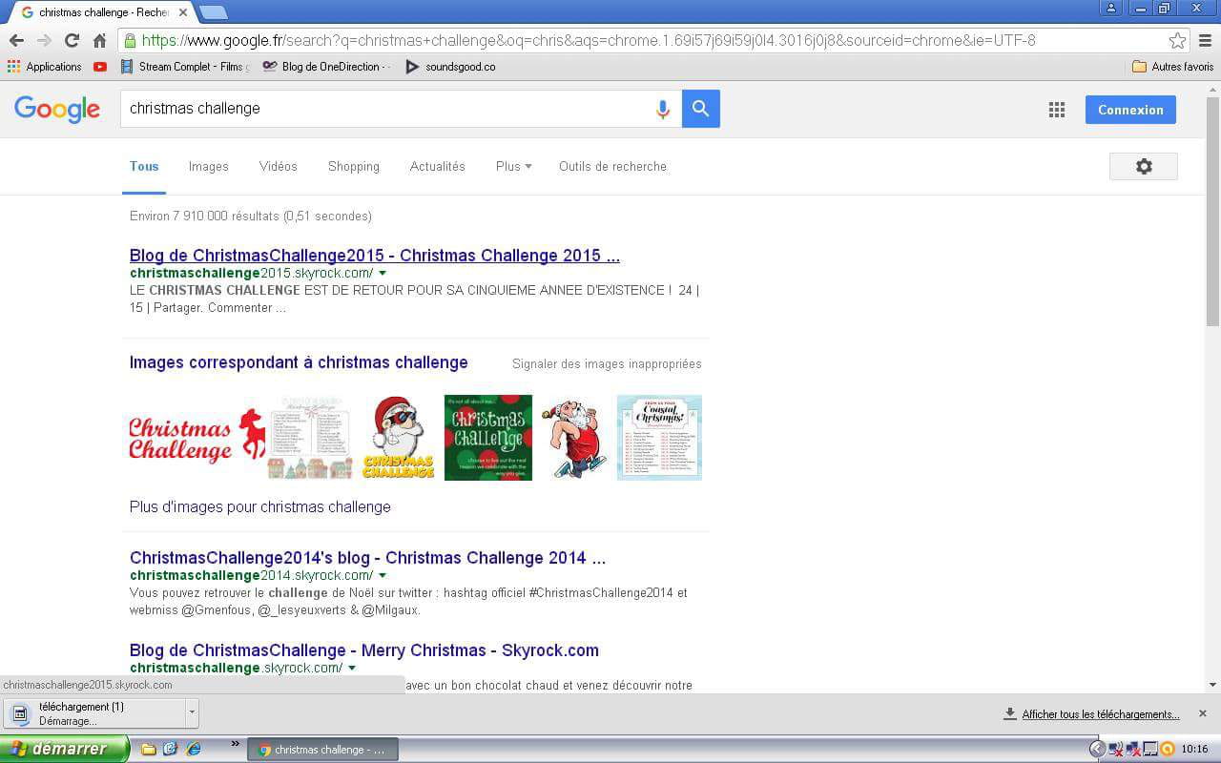Open the Santa with sunglasses thumbnail
Viewport: 1221px width, 763px height.
point(399,438)
